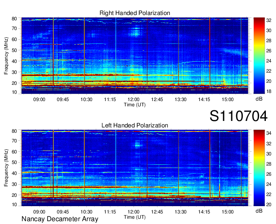Click the 10 MHz tick on the Left Handed frequency axis

click(14, 205)
